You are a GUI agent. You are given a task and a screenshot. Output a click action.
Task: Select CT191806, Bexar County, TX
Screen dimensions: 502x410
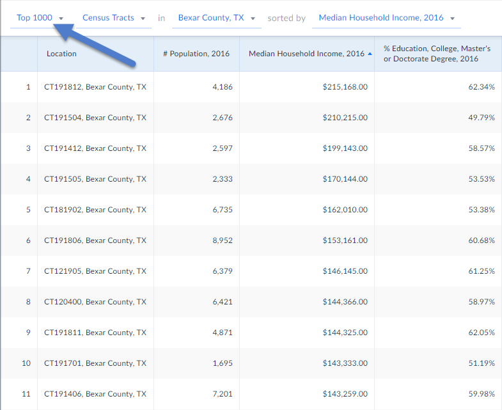click(x=95, y=240)
